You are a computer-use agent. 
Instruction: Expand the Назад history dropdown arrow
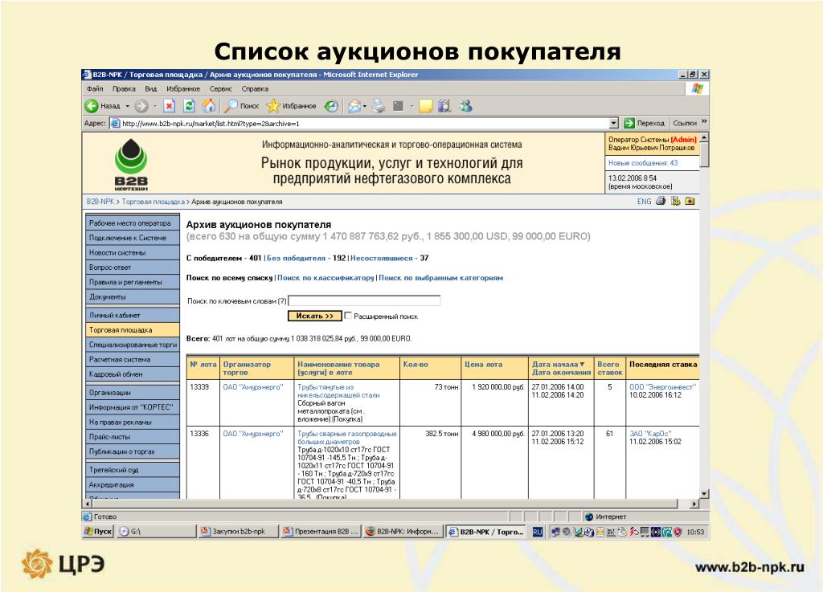[127, 107]
